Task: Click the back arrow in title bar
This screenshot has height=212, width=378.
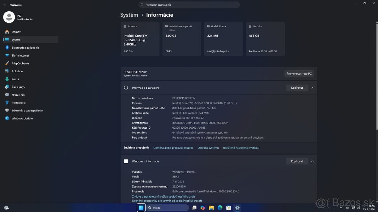Action: coord(4,5)
